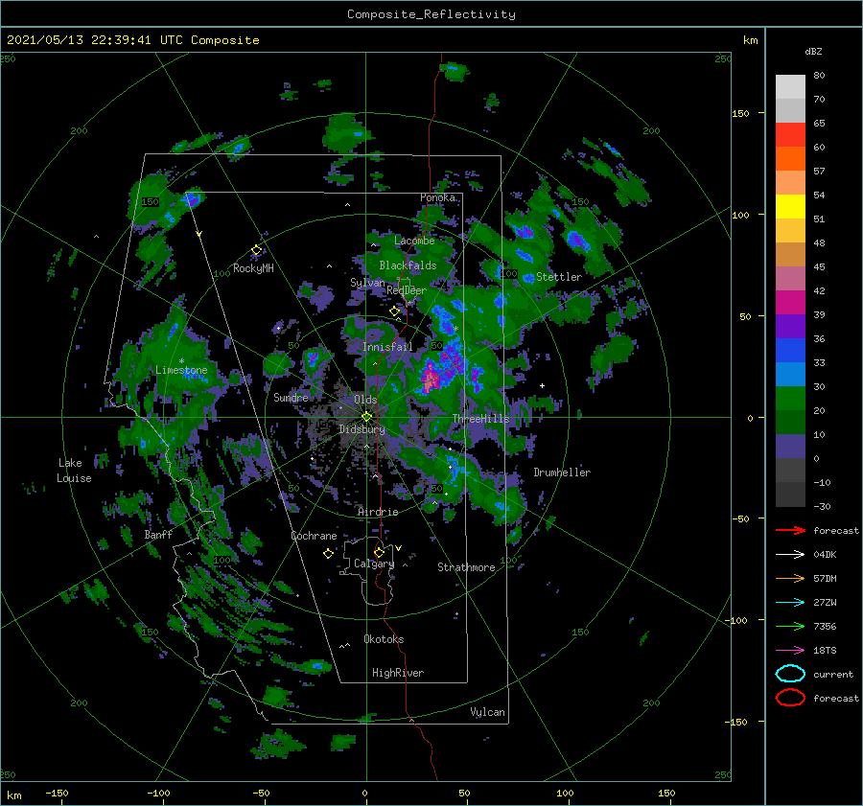Click the 18TS legend text
The image size is (863, 806).
click(x=825, y=651)
